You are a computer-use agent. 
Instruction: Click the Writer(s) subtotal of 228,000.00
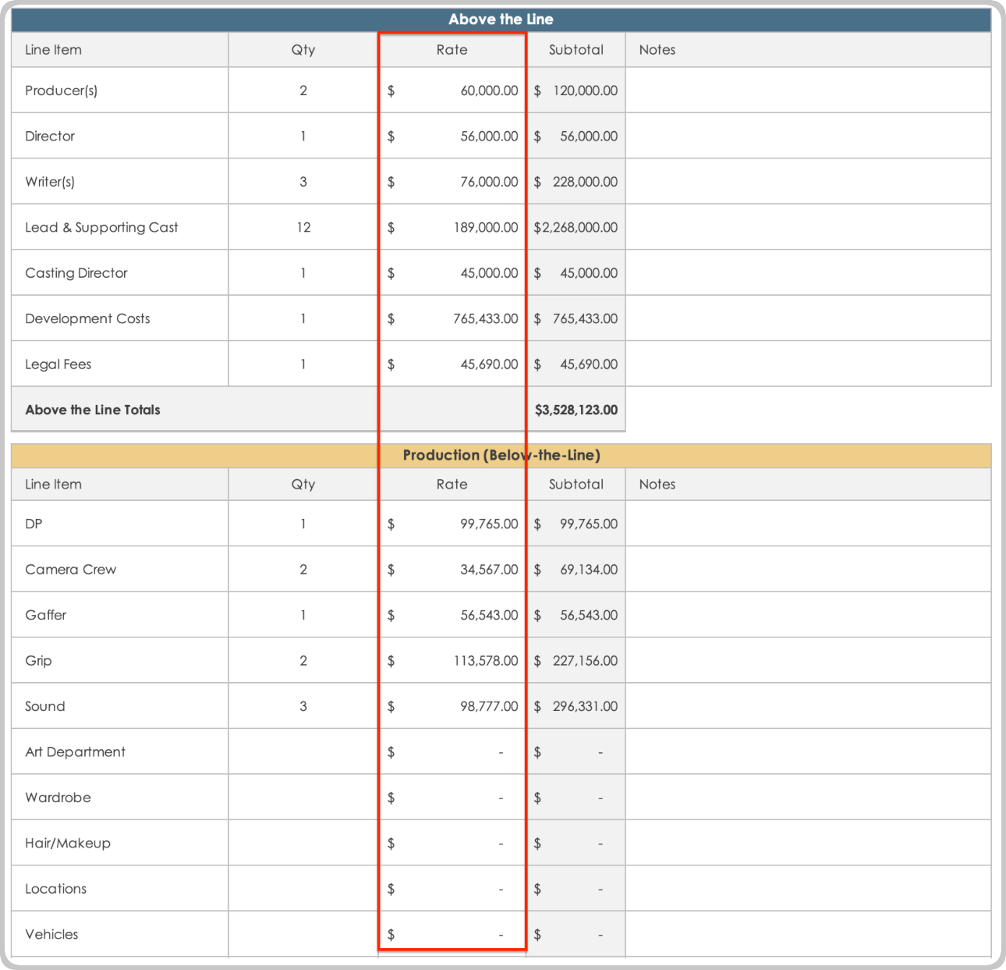[576, 182]
